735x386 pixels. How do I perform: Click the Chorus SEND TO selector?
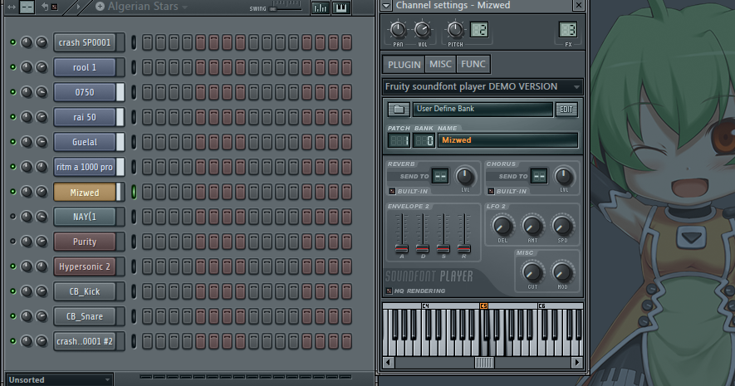(539, 176)
